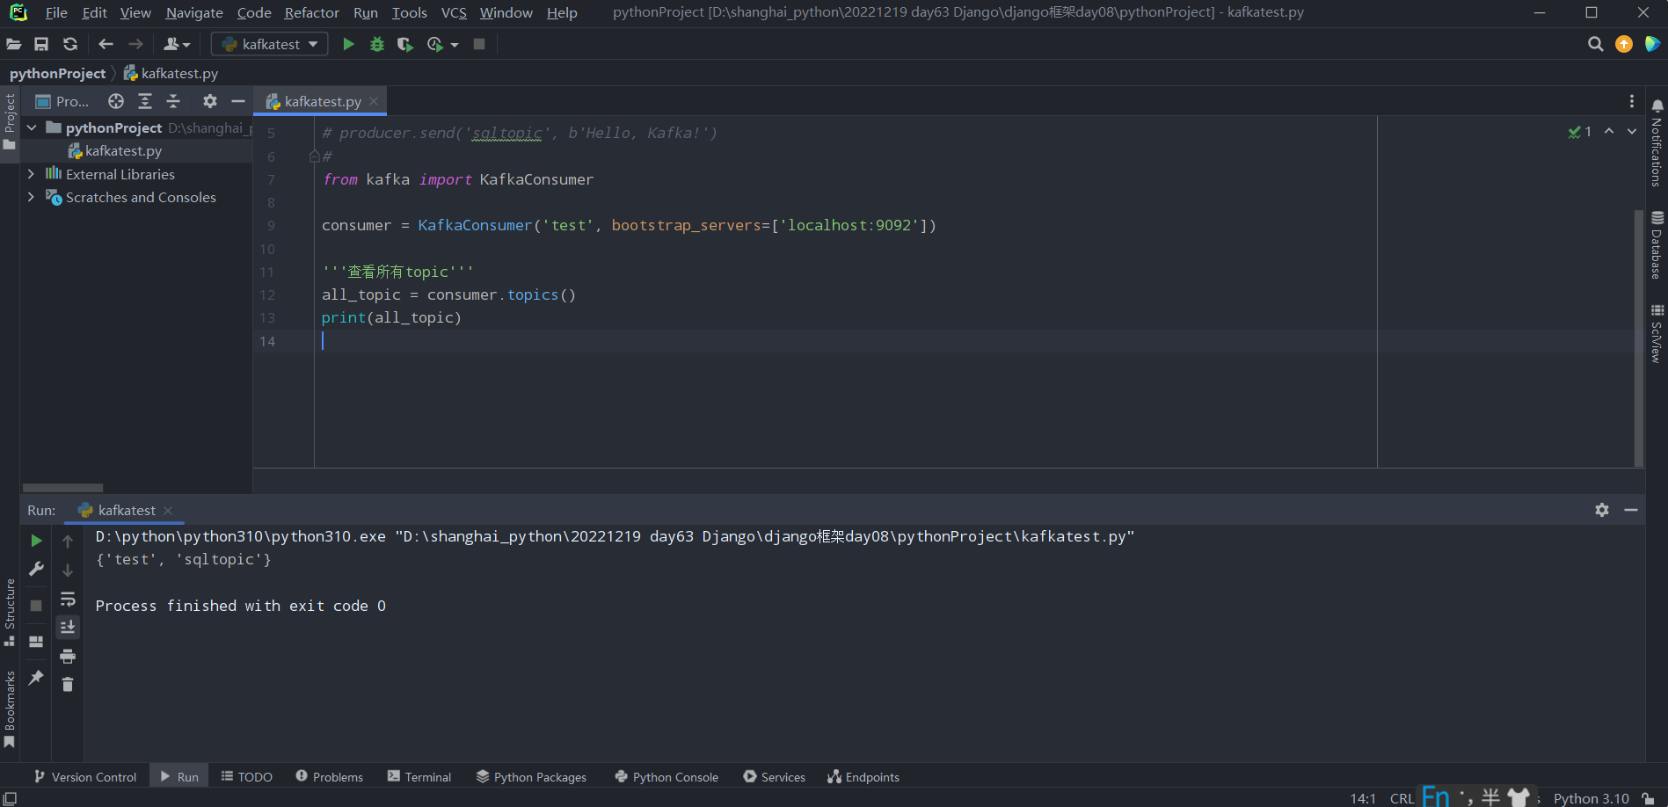Open the code-with-me user icon

point(176,44)
